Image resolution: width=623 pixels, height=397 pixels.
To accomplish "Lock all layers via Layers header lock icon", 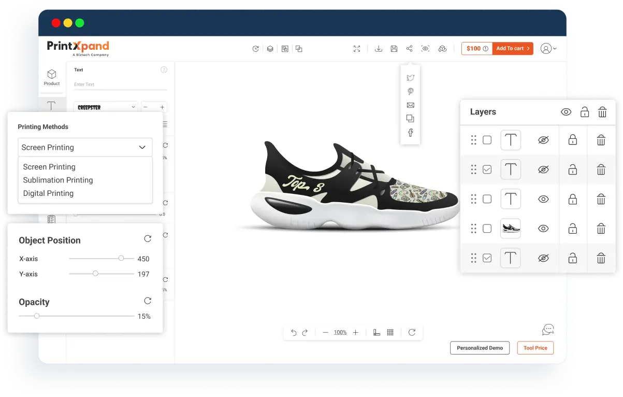I will point(585,112).
